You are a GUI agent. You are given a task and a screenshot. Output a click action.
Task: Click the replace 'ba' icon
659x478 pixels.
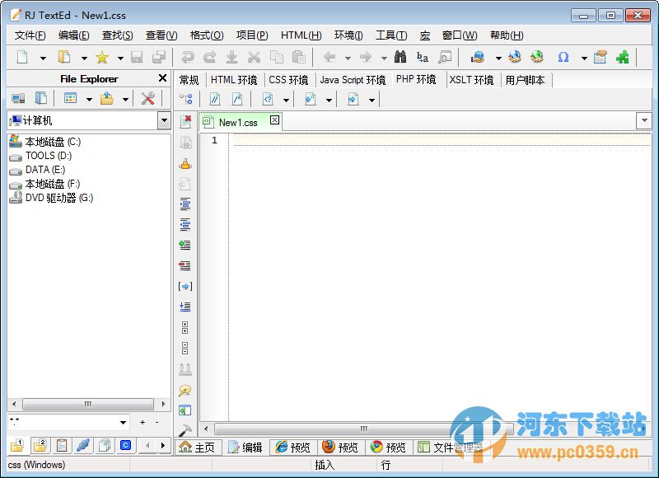423,57
